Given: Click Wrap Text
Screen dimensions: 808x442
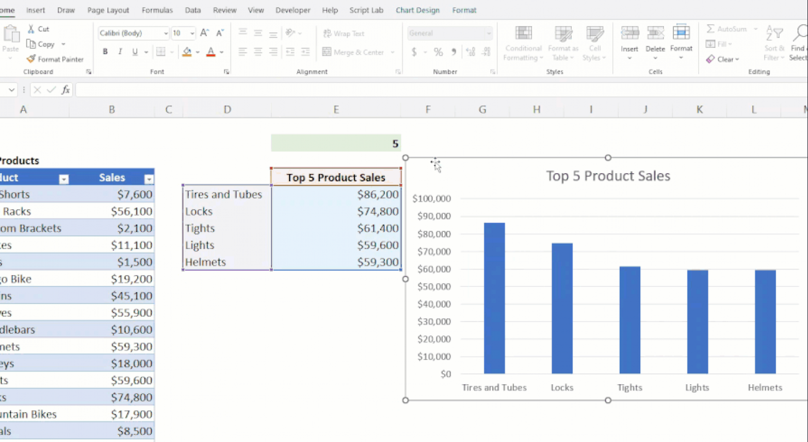Looking at the screenshot, I should (344, 33).
